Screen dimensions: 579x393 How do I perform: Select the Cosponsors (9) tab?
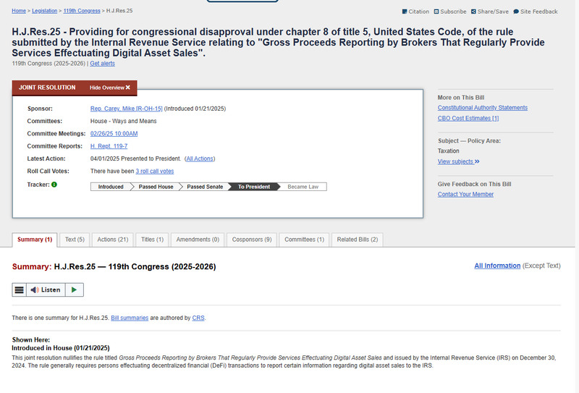pos(252,240)
